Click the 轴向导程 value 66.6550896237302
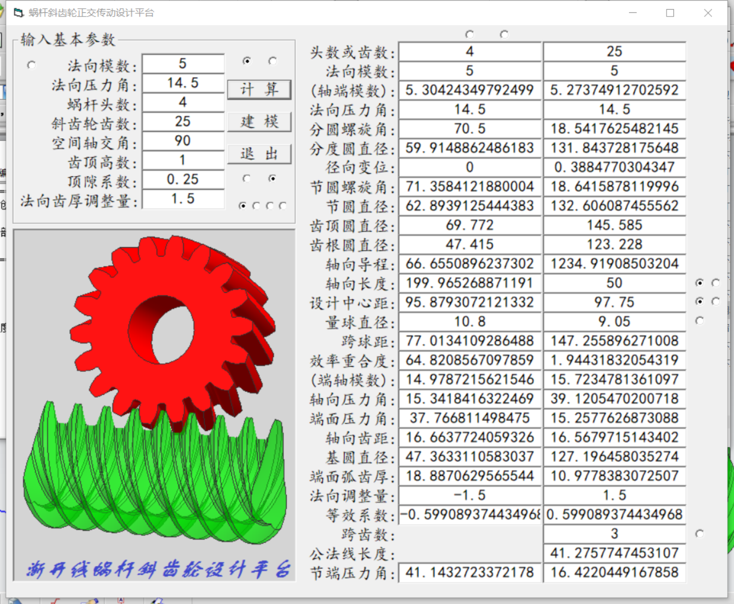This screenshot has height=604, width=734. click(470, 264)
